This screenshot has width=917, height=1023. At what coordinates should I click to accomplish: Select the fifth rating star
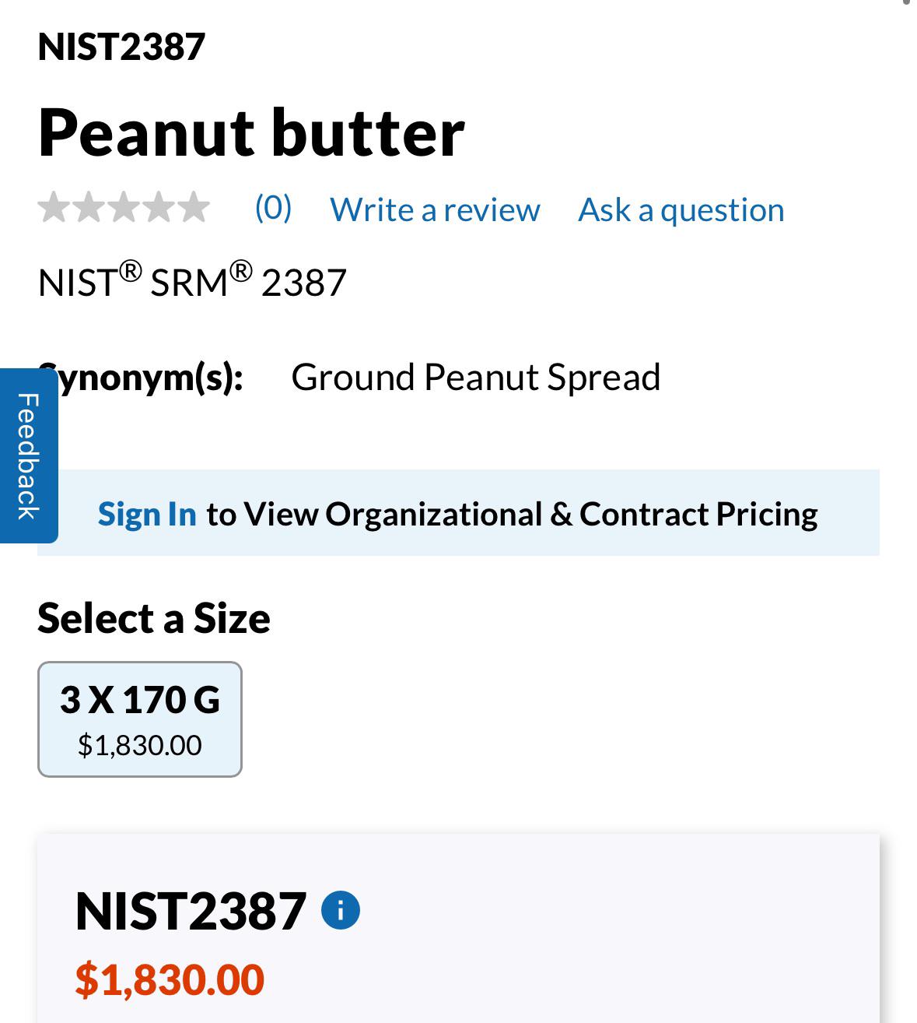pyautogui.click(x=194, y=207)
